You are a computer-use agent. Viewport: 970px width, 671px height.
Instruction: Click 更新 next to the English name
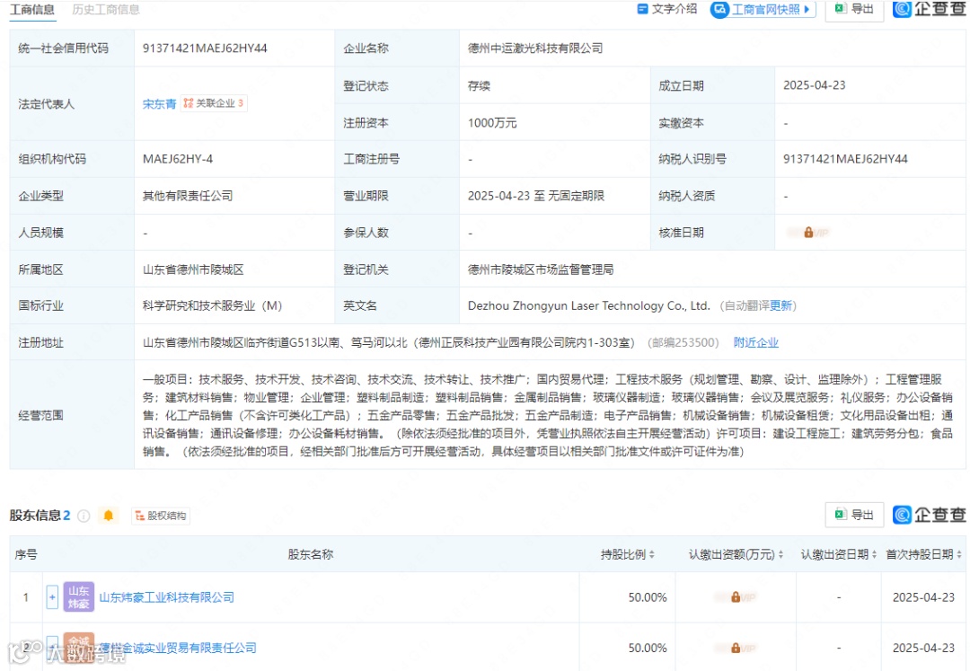pos(780,305)
